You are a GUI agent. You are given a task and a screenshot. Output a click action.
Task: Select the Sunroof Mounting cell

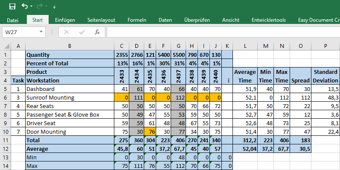pyautogui.click(x=70, y=97)
